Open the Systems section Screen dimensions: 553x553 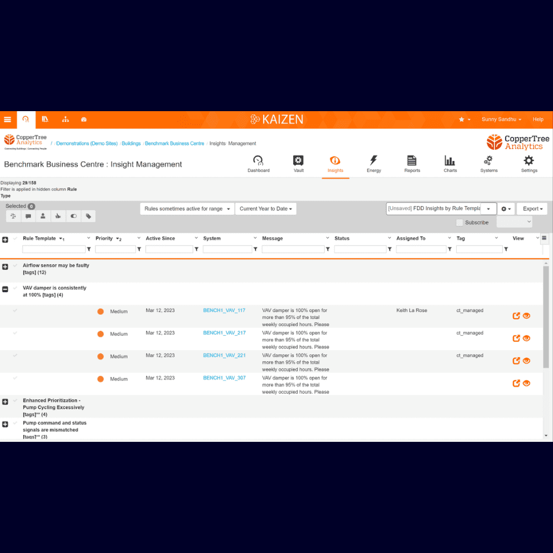489,164
